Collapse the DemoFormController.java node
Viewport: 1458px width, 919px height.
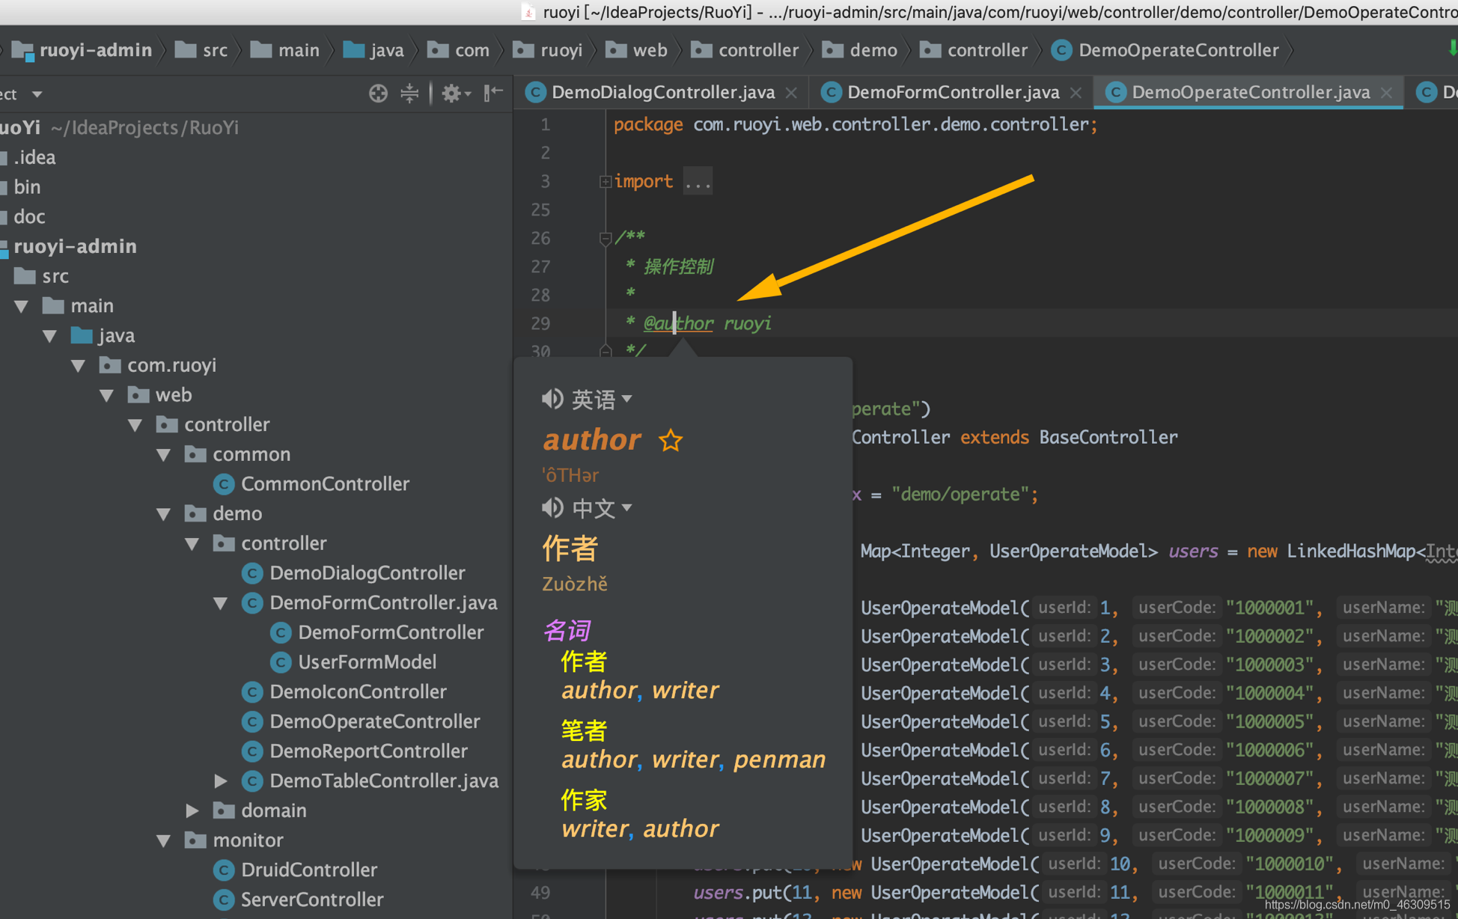pos(221,603)
